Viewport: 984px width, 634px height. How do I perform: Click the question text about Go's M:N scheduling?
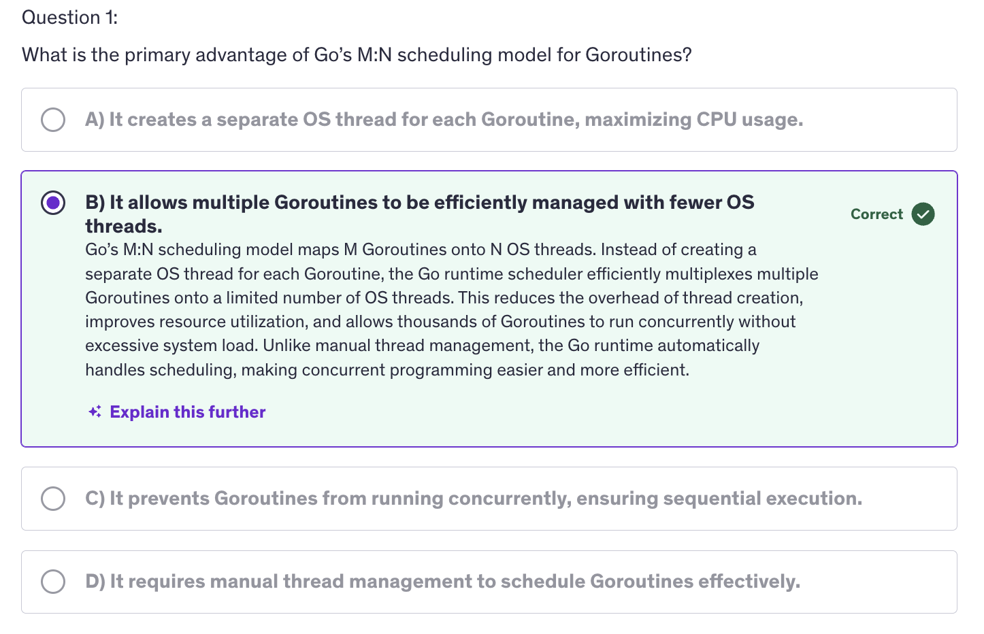click(357, 55)
